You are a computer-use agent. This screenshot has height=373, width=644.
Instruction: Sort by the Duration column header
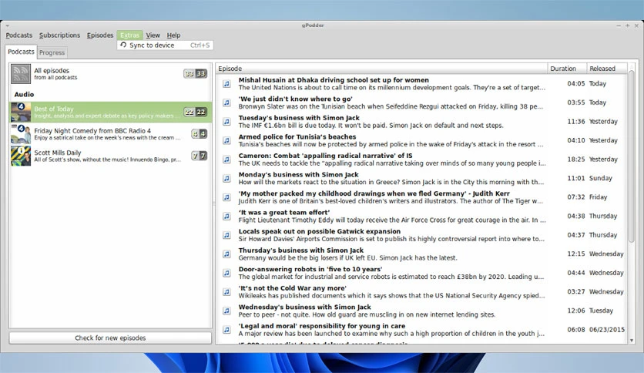(x=567, y=69)
